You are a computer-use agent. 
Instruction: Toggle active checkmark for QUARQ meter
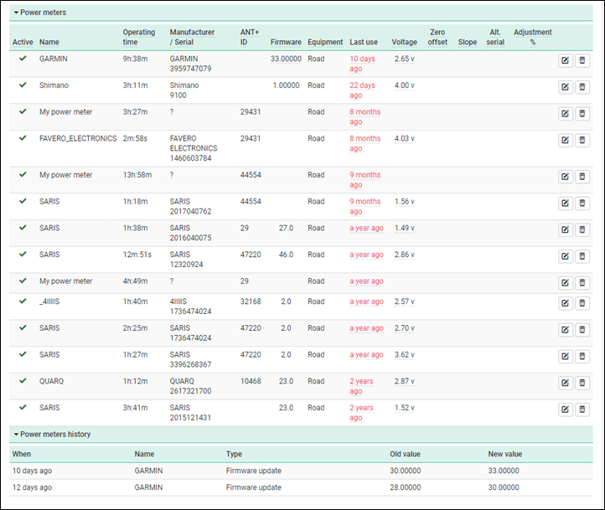[x=23, y=381]
